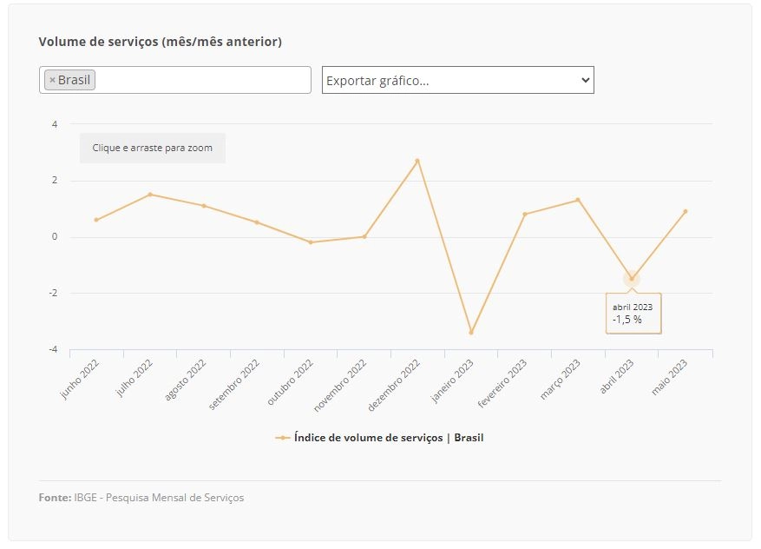Click the setembro 2022 data point
This screenshot has height=549, width=761.
point(257,222)
